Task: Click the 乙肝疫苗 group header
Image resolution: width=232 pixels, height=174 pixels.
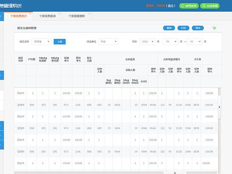Action: coord(130,59)
